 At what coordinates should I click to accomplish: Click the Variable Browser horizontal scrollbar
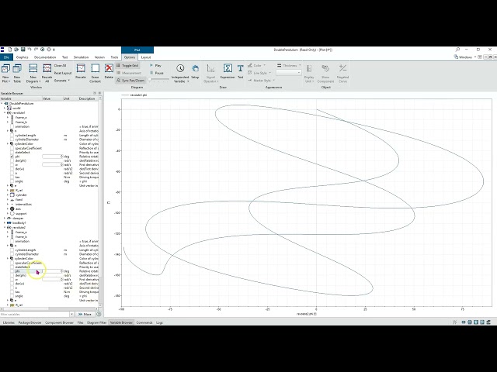(x=49, y=308)
